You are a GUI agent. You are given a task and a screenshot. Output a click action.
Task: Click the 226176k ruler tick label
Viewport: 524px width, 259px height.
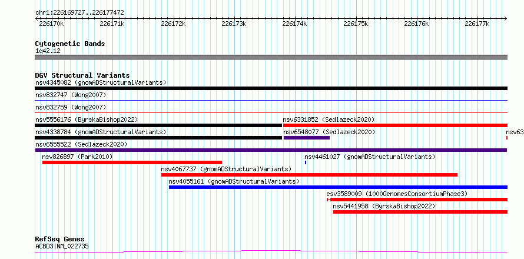click(416, 24)
